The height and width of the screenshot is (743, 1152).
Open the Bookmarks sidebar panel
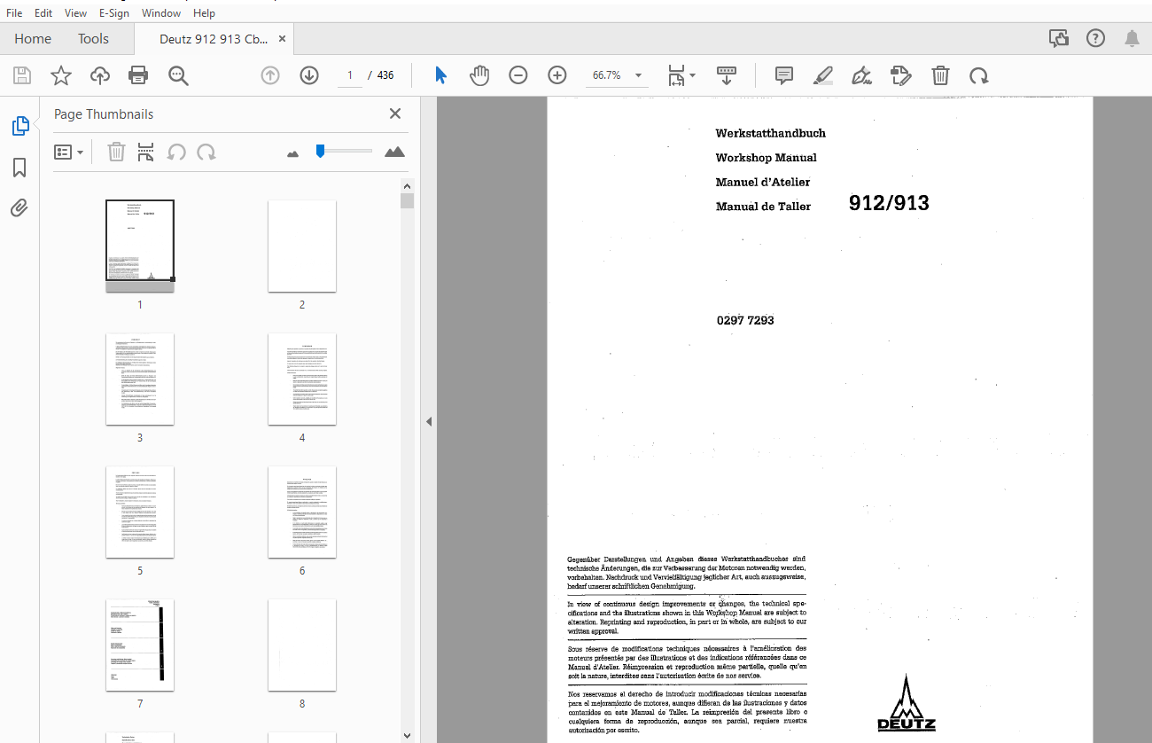[x=19, y=168]
